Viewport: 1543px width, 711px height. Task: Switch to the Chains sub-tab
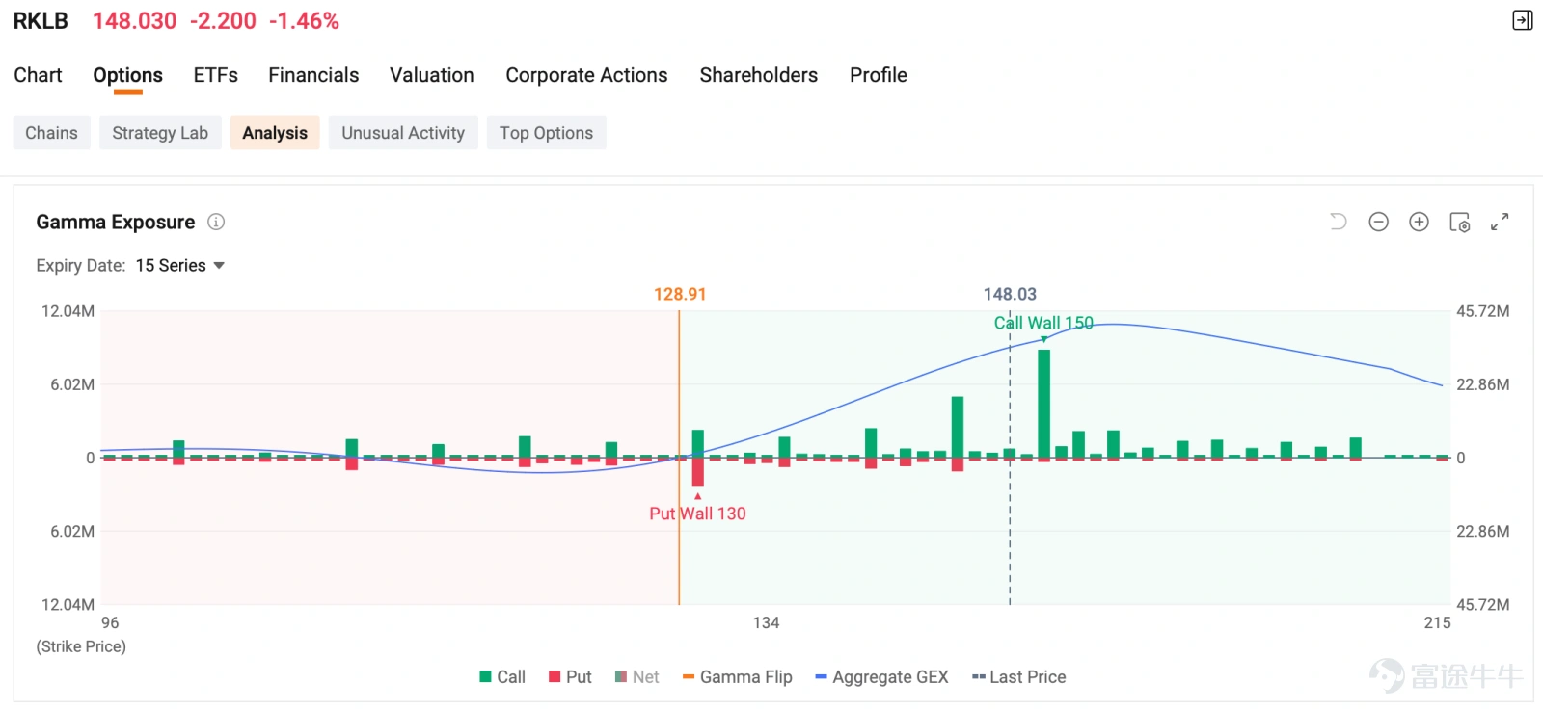[51, 133]
